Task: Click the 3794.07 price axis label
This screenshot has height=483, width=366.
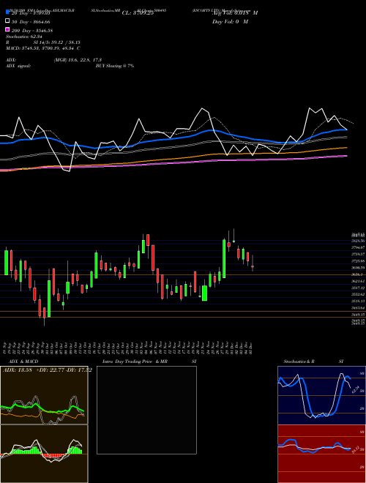Action: (358, 247)
